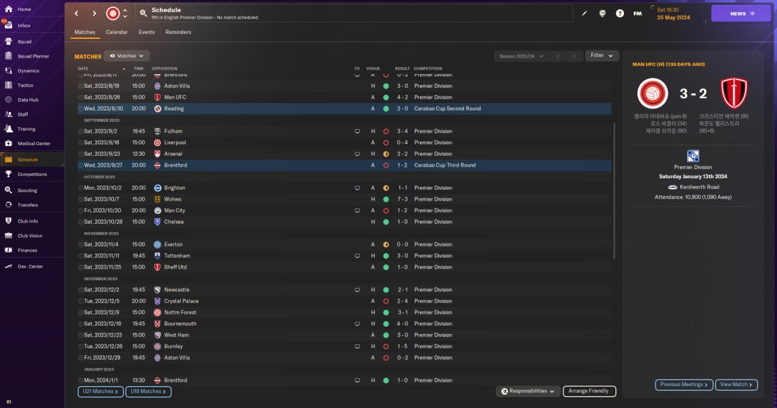Open Dev. Center icon

click(8, 267)
